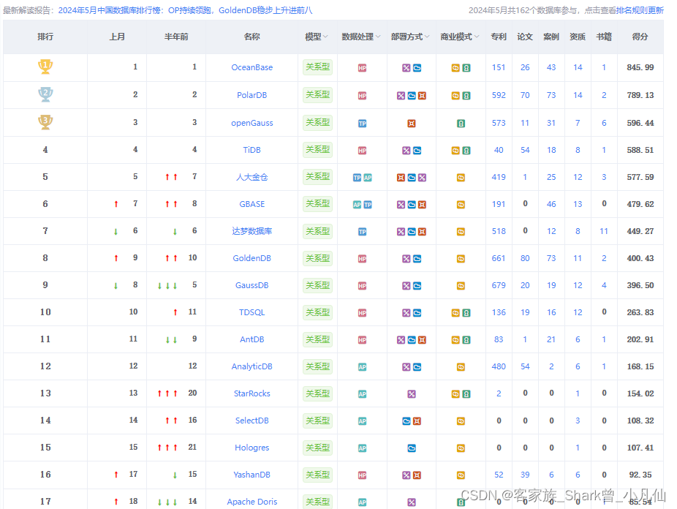Click the TP icon in openGauss row

(362, 124)
